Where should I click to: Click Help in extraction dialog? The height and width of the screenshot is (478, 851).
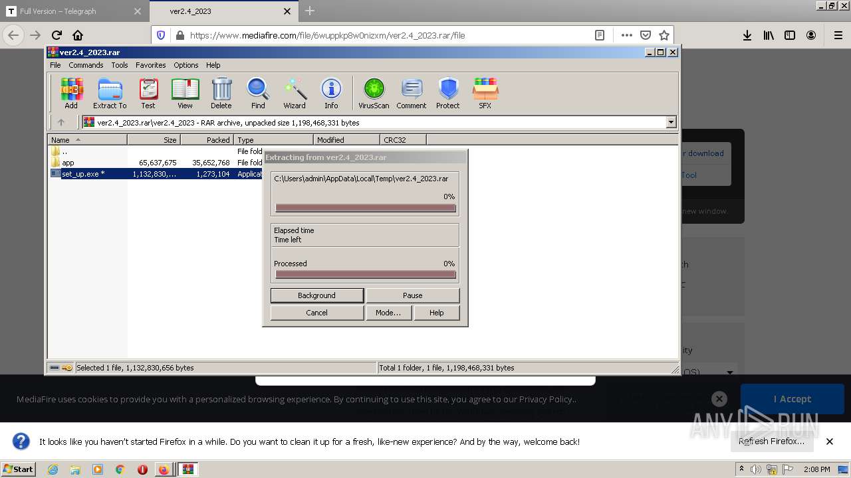tap(436, 313)
